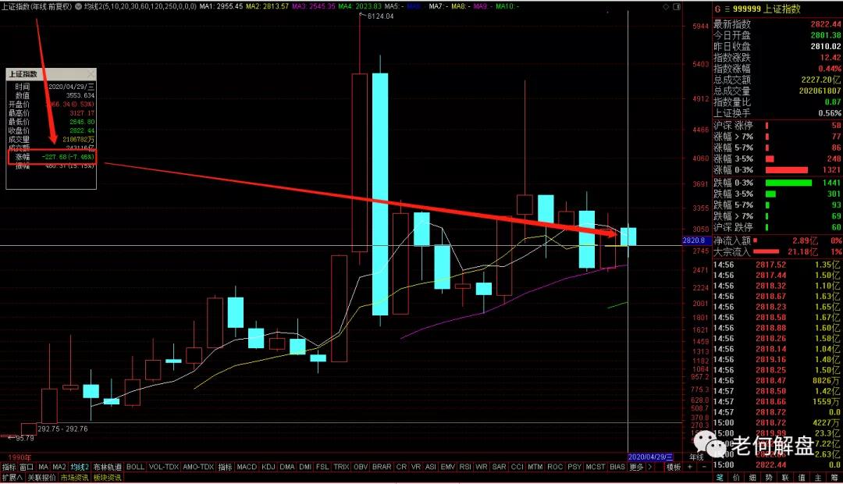Select the 筹 tab in right panel
The height and width of the screenshot is (484, 843).
834,478
